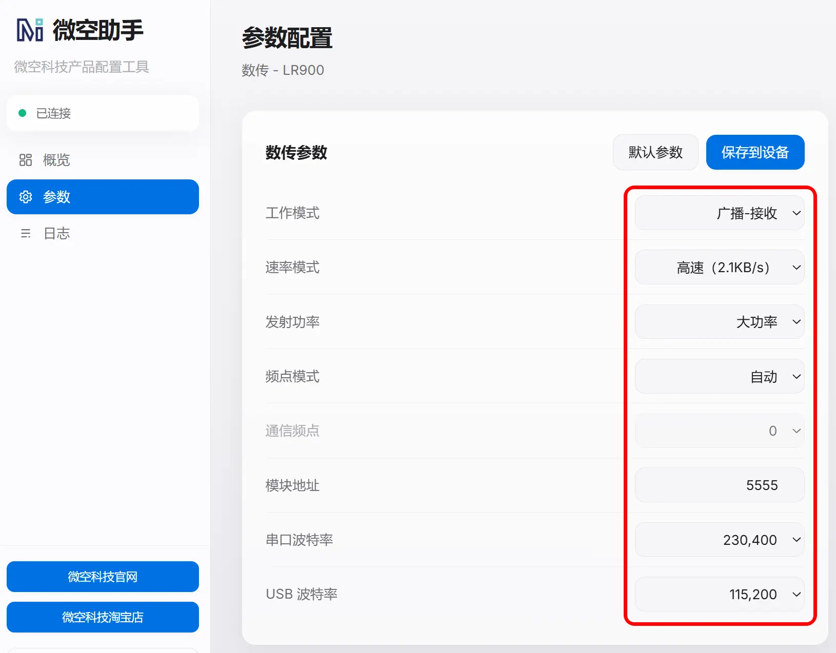The height and width of the screenshot is (653, 836).
Task: Expand the USB 波特率 dropdown showing 115,200
Action: [720, 594]
